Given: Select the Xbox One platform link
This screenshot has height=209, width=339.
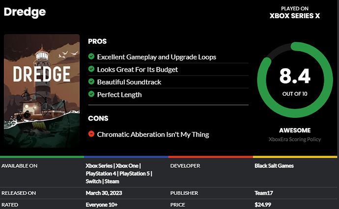Looking at the screenshot, I should point(127,166).
